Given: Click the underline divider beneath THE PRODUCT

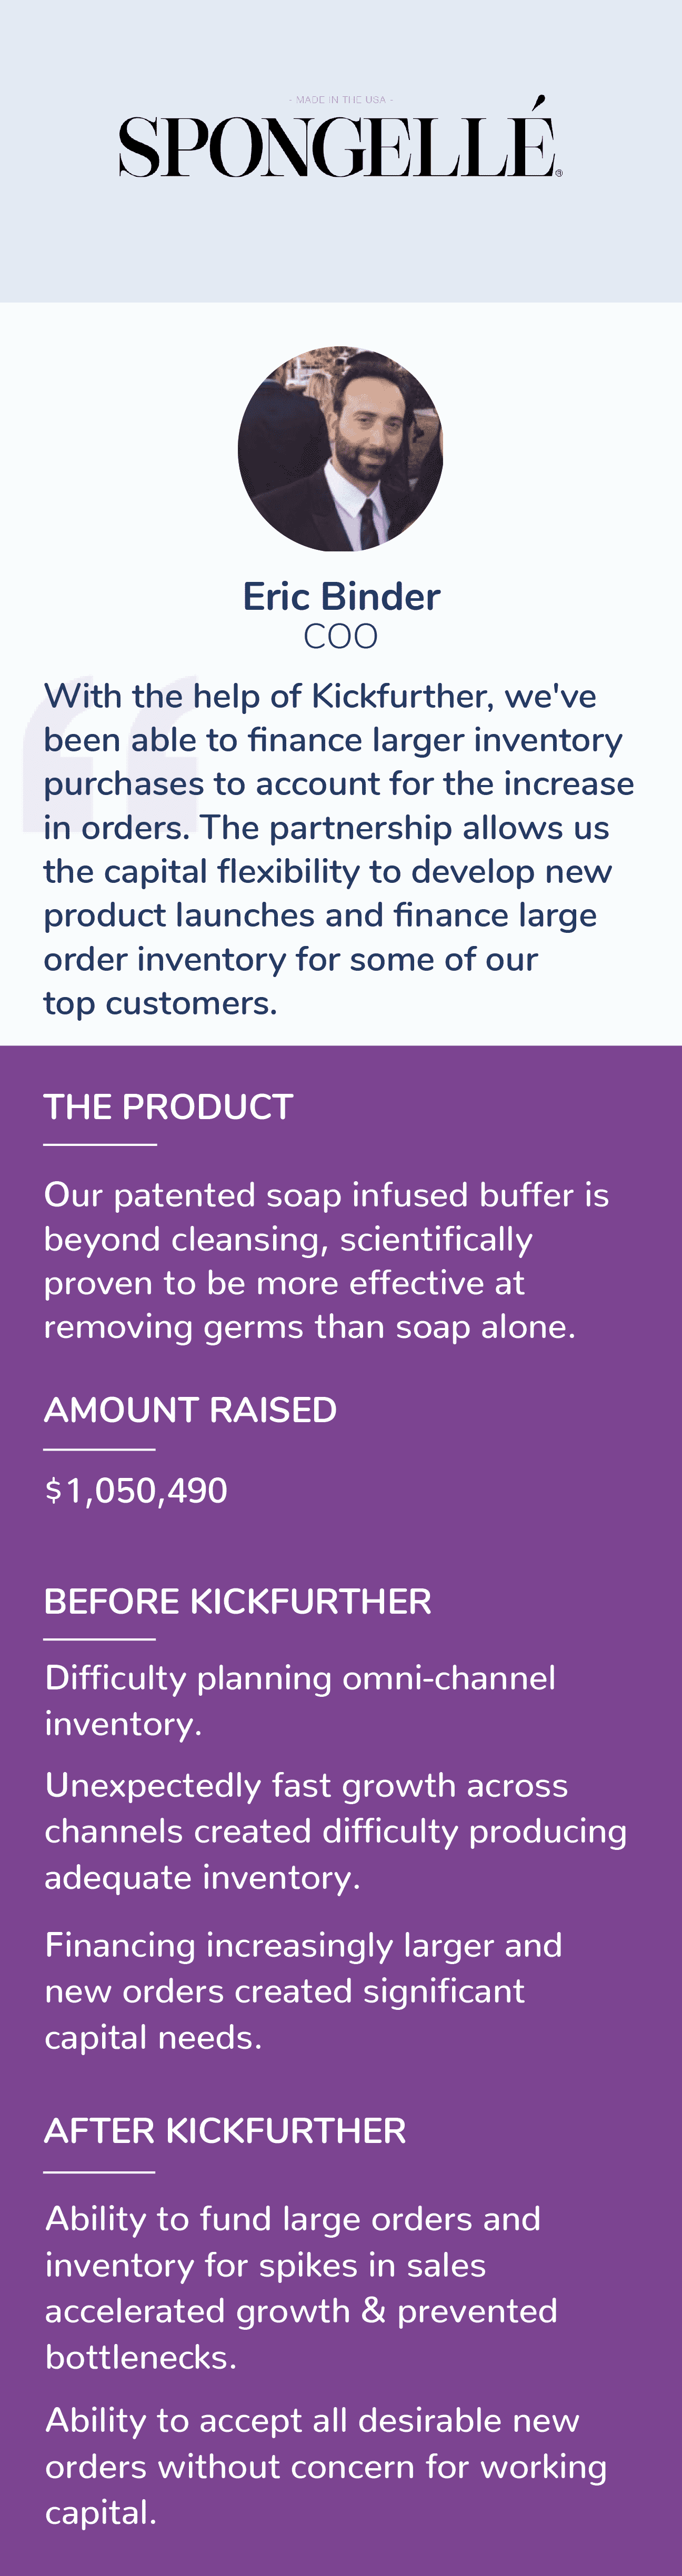Looking at the screenshot, I should click(x=100, y=1144).
